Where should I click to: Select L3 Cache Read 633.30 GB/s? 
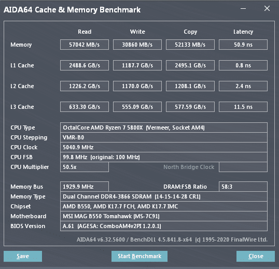tap(85, 107)
